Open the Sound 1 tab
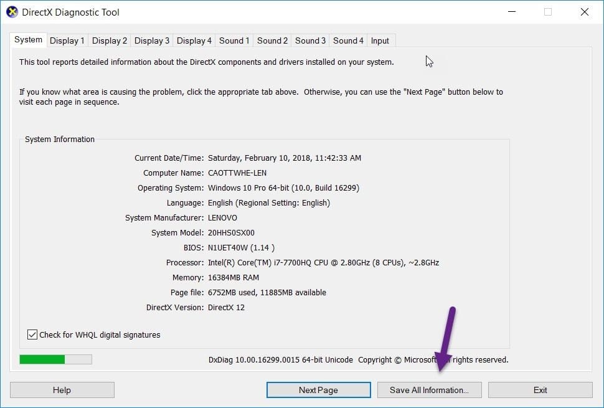 [x=234, y=41]
